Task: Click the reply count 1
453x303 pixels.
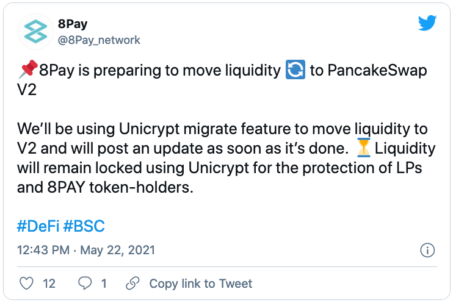Action: 104,283
